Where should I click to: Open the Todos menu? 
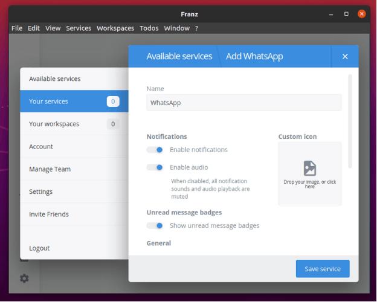[x=149, y=28]
